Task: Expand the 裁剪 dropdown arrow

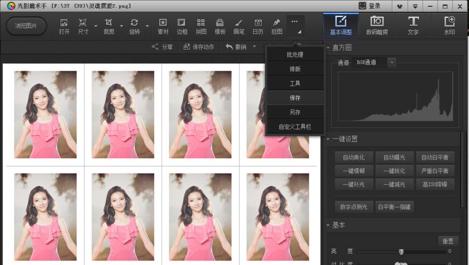Action: pyautogui.click(x=121, y=26)
